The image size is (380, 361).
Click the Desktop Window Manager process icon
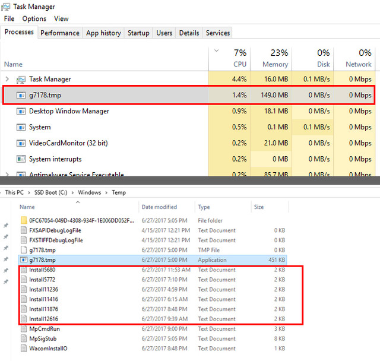point(21,111)
